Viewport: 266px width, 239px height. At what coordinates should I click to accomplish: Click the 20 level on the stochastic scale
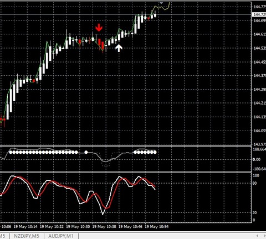click(x=254, y=212)
